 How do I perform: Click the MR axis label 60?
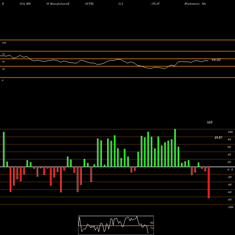(229, 147)
